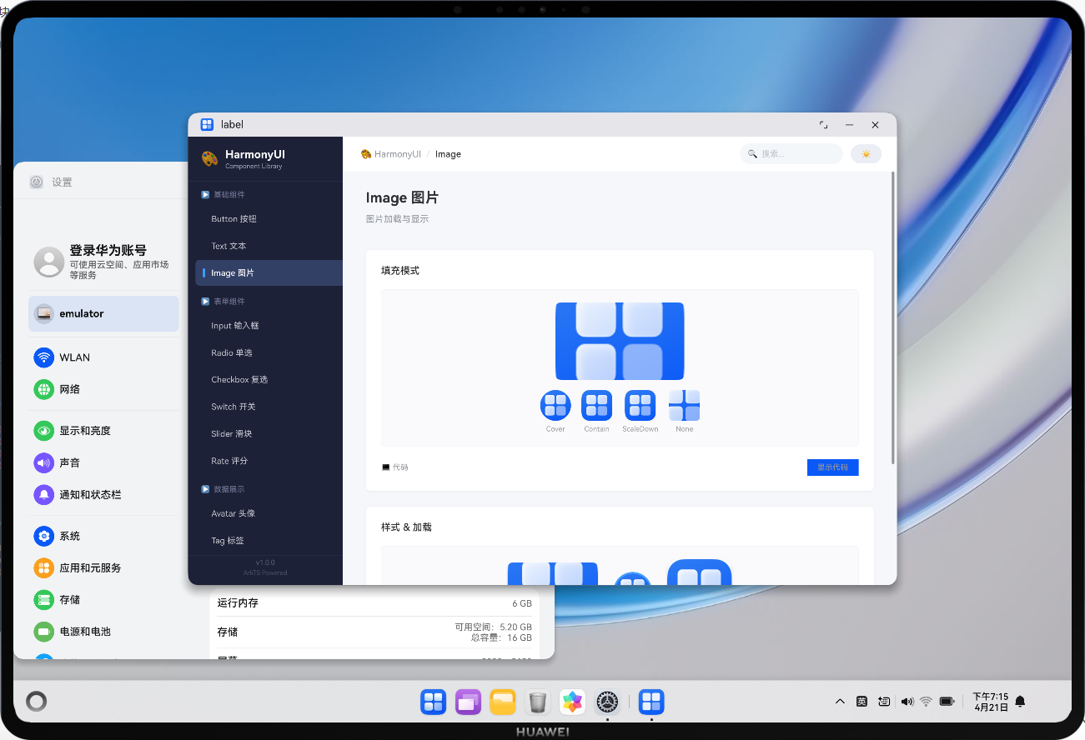Screen dimensions: 1085x740
Task: Open Switch 开关 sidebar item
Action: click(x=269, y=407)
